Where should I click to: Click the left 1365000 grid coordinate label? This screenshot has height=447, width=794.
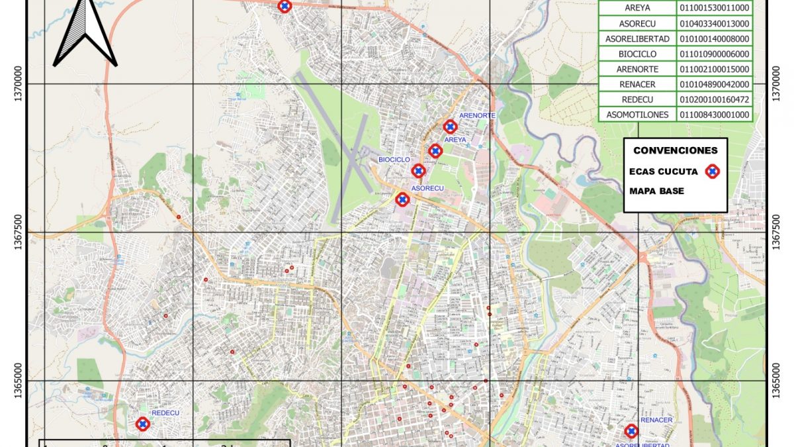click(19, 381)
